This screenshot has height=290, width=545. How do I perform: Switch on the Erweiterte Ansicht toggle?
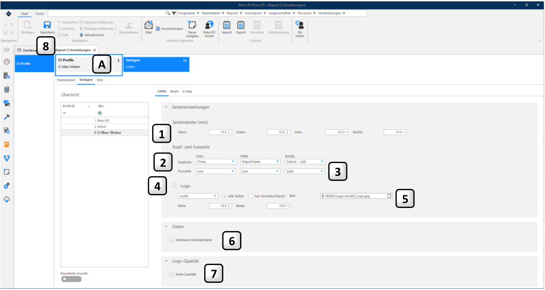point(71,279)
